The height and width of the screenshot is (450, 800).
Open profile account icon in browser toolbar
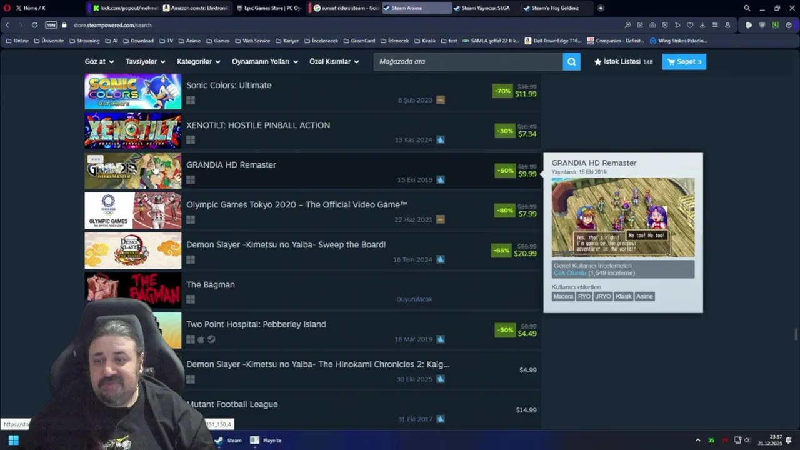(x=727, y=25)
